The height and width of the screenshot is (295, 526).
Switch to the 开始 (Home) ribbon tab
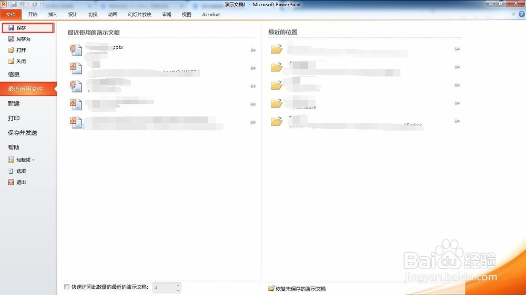[x=33, y=14]
